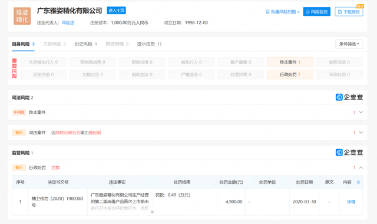Open the 条件筛选 dropdown
Viewport: 377px width, 224px height.
(x=349, y=44)
